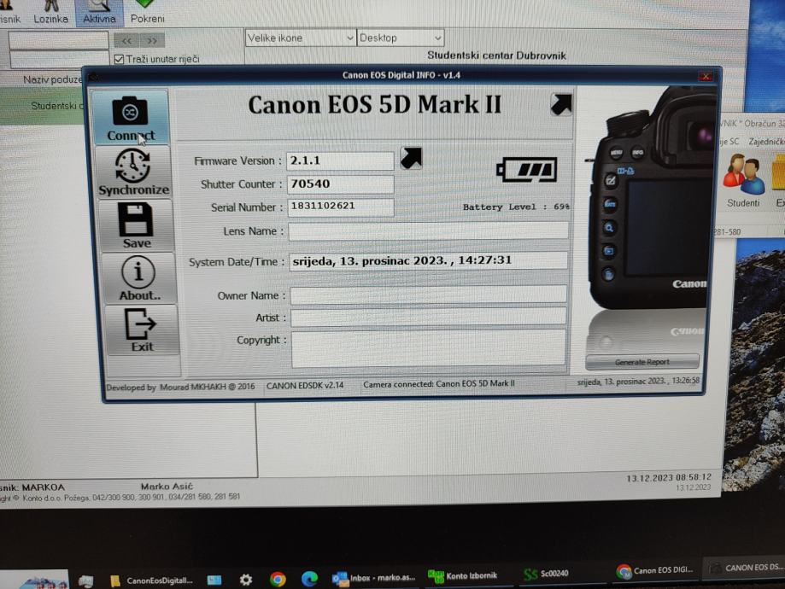Open the 'CANON EOS DS...' taskbar item

[x=745, y=569]
